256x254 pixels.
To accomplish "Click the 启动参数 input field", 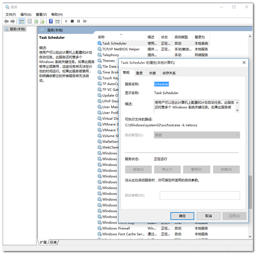I will coord(200,195).
